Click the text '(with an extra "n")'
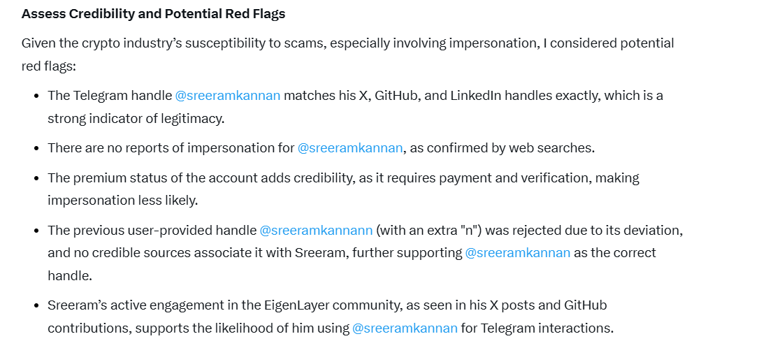The height and width of the screenshot is (348, 780). (426, 230)
